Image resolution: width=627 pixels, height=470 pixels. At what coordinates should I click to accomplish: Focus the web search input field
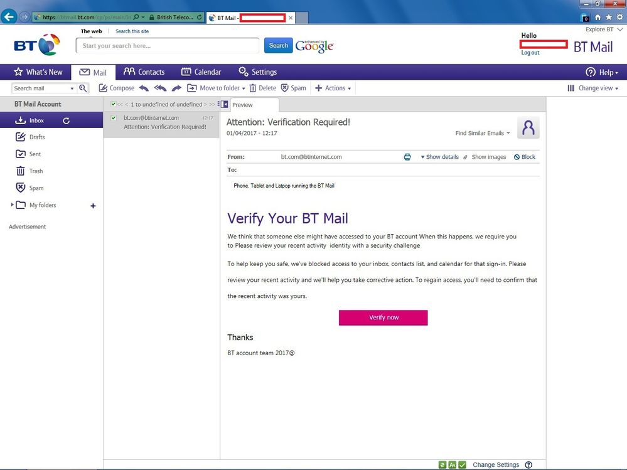pyautogui.click(x=168, y=46)
